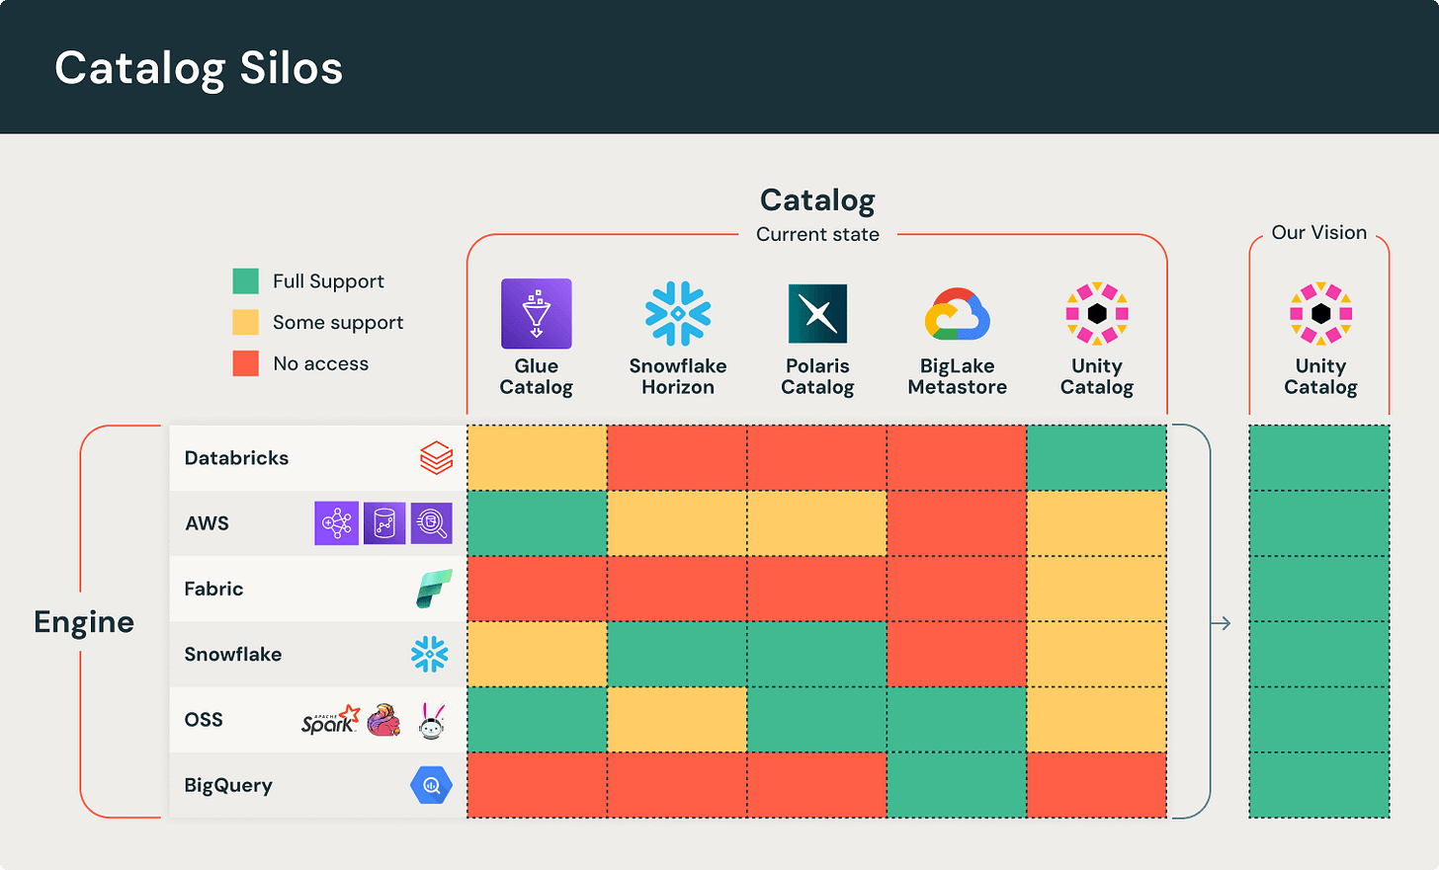Image resolution: width=1439 pixels, height=870 pixels.
Task: Click the 'Current state' label
Action: pos(817,234)
